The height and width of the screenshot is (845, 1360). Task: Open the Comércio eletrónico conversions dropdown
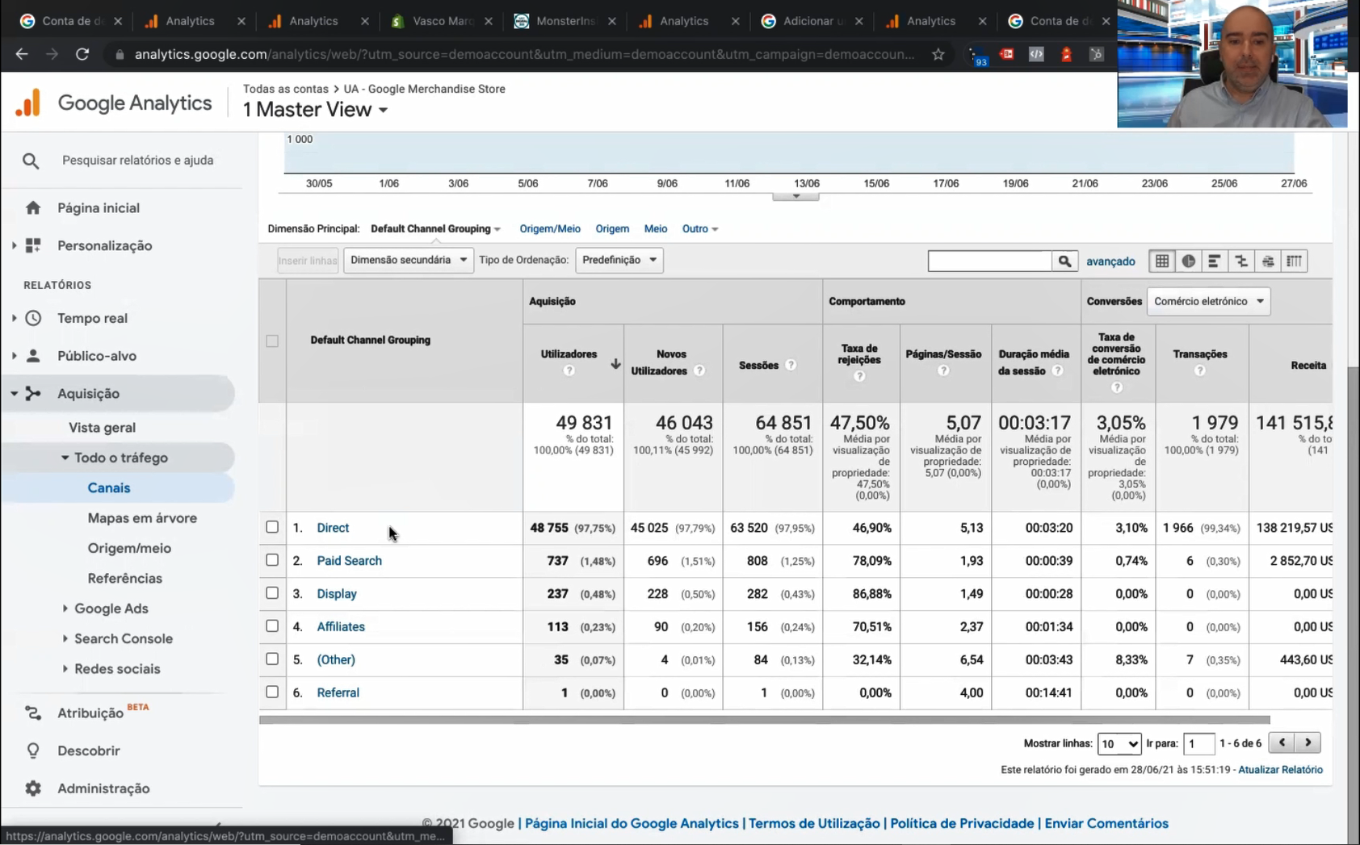(x=1208, y=301)
